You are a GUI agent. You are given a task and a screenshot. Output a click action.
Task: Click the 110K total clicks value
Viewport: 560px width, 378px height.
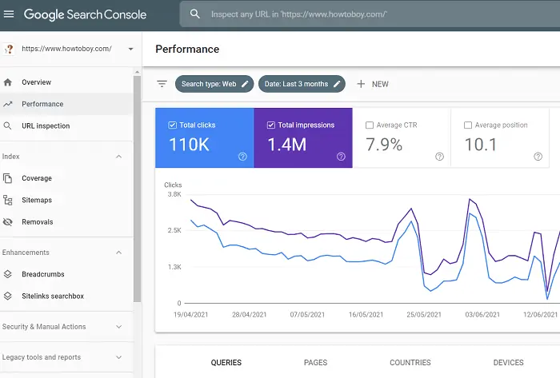pos(189,145)
